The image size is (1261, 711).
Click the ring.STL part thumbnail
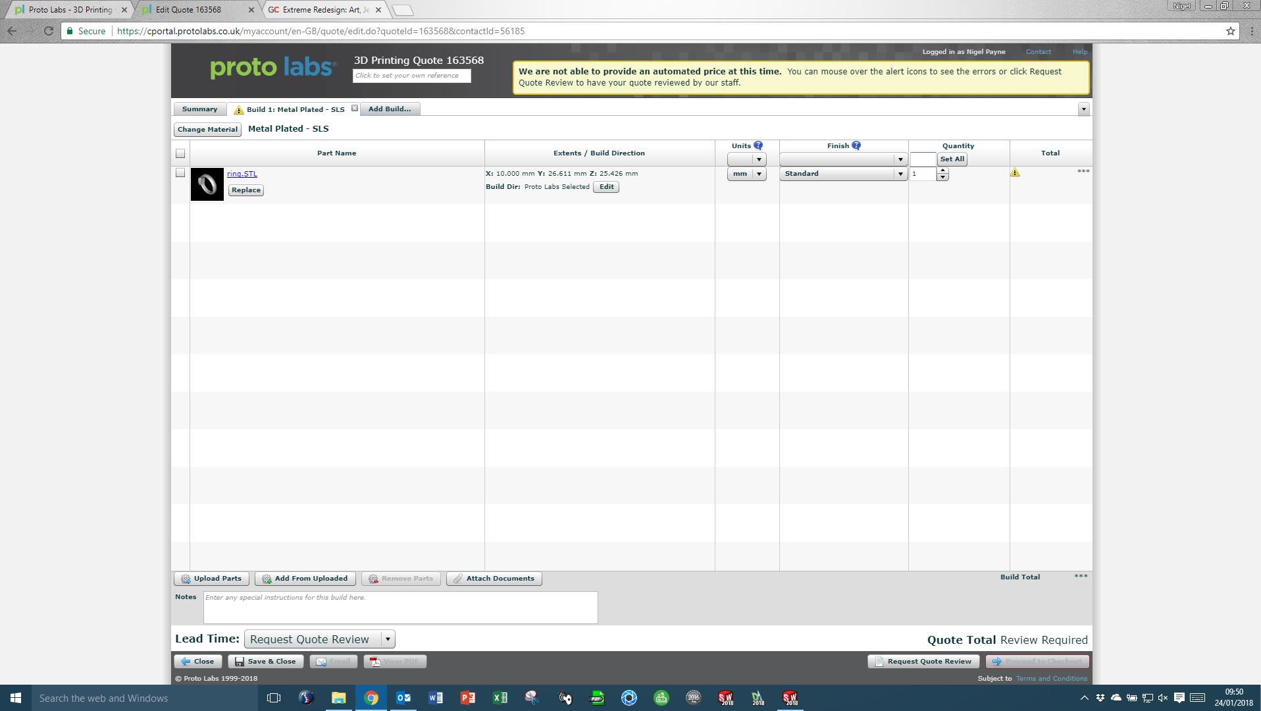[x=207, y=184]
